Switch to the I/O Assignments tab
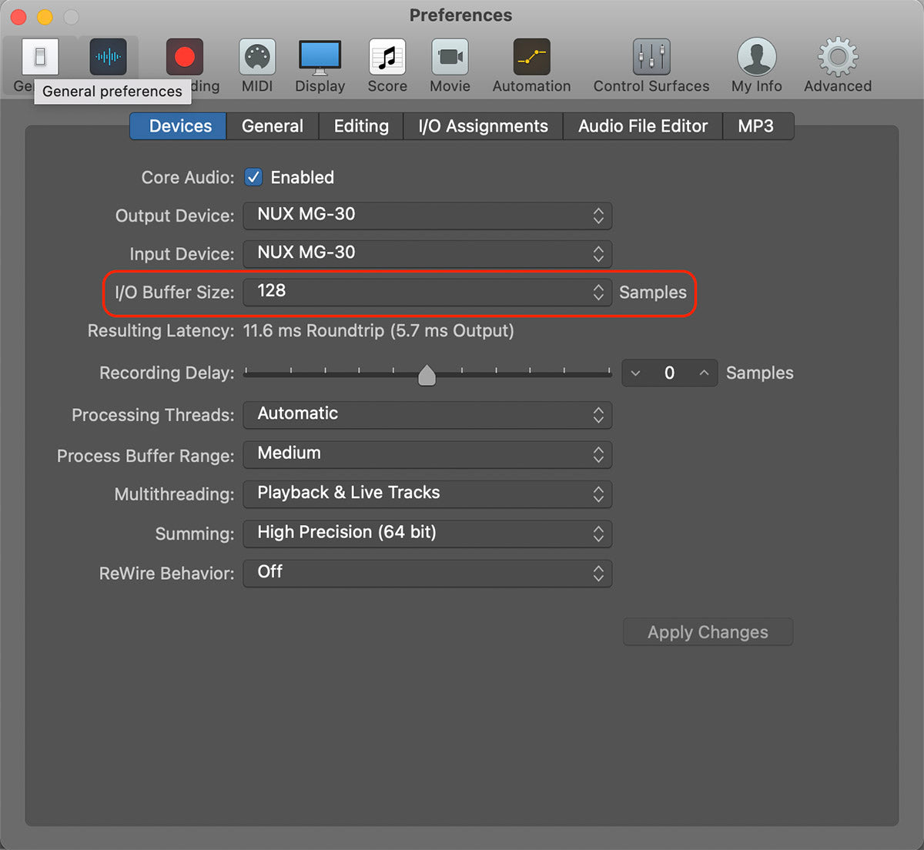The width and height of the screenshot is (924, 850). pyautogui.click(x=483, y=126)
